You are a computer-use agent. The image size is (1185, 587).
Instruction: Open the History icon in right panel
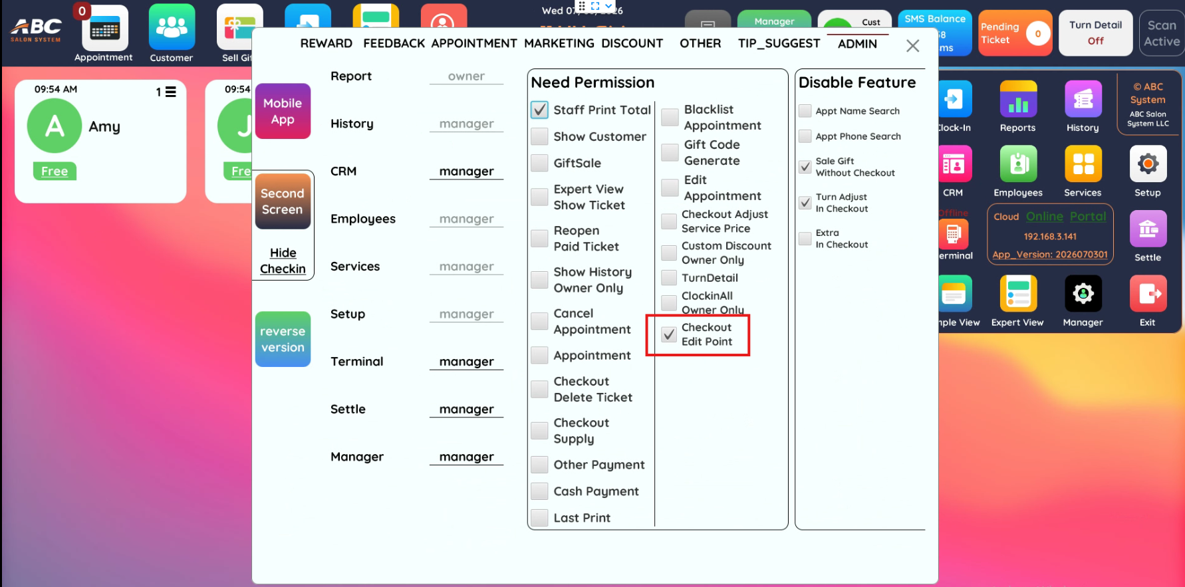(1083, 98)
